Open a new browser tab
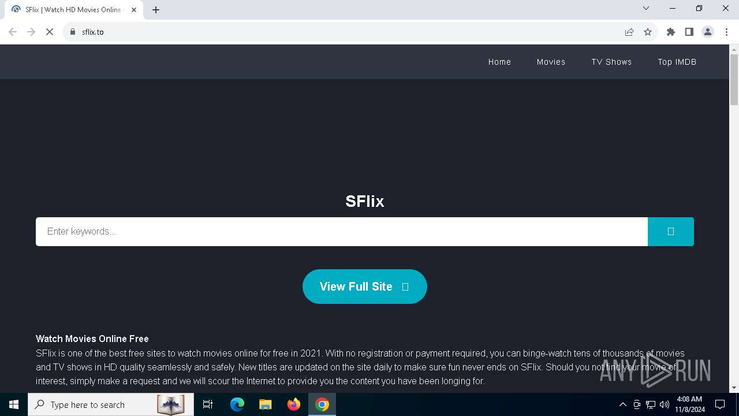The image size is (739, 416). coord(156,9)
